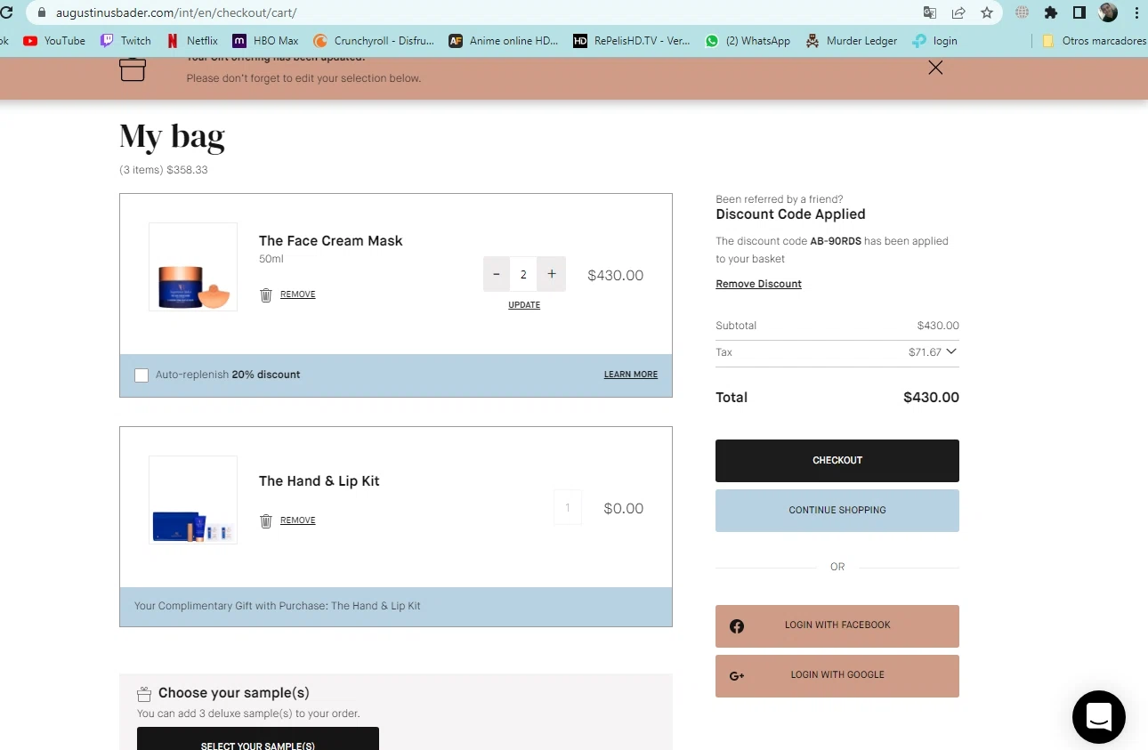Click the Hand & Lip Kit quantity box
The image size is (1148, 750).
568,508
